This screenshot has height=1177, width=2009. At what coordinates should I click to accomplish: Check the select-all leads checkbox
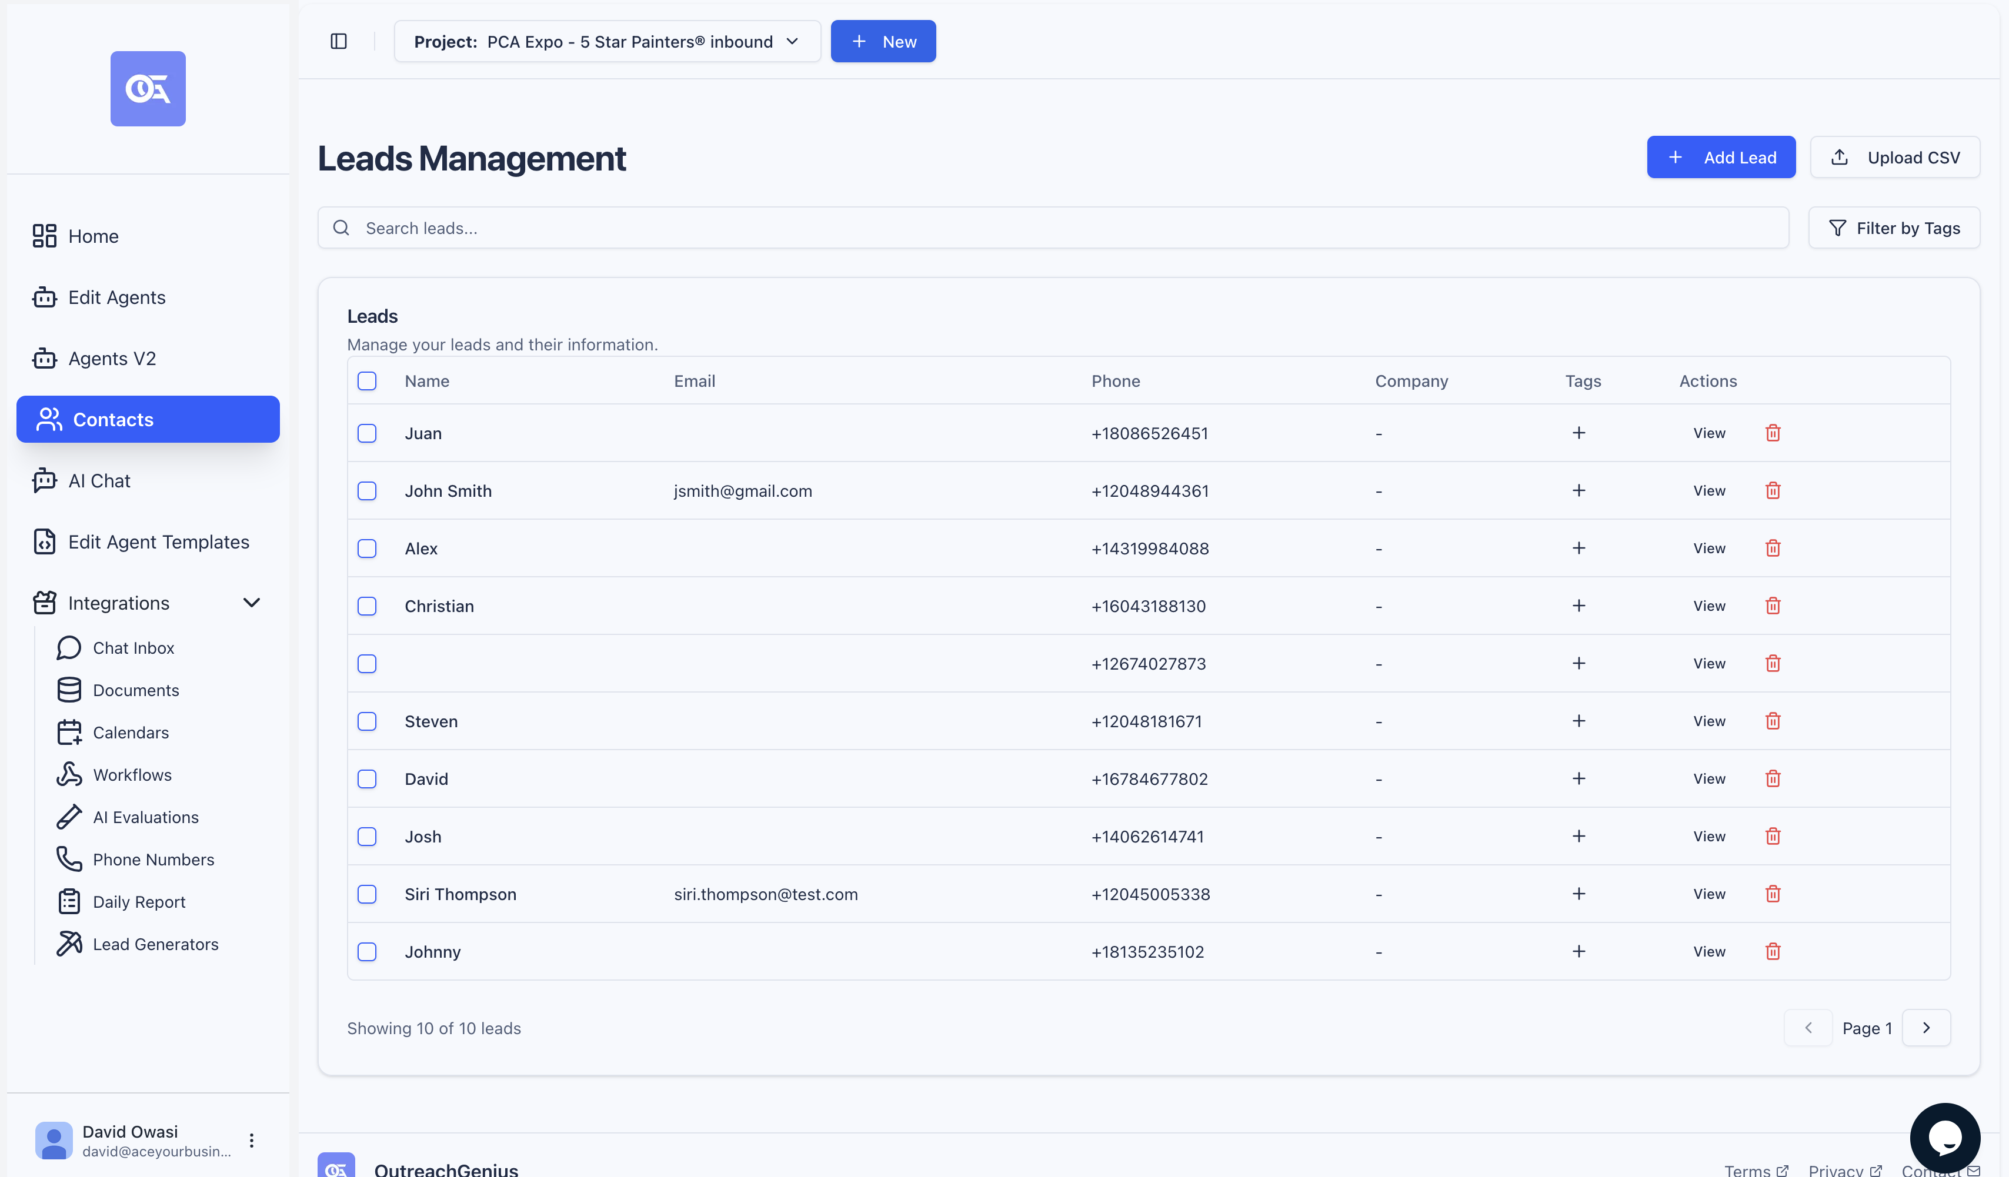[x=367, y=381]
